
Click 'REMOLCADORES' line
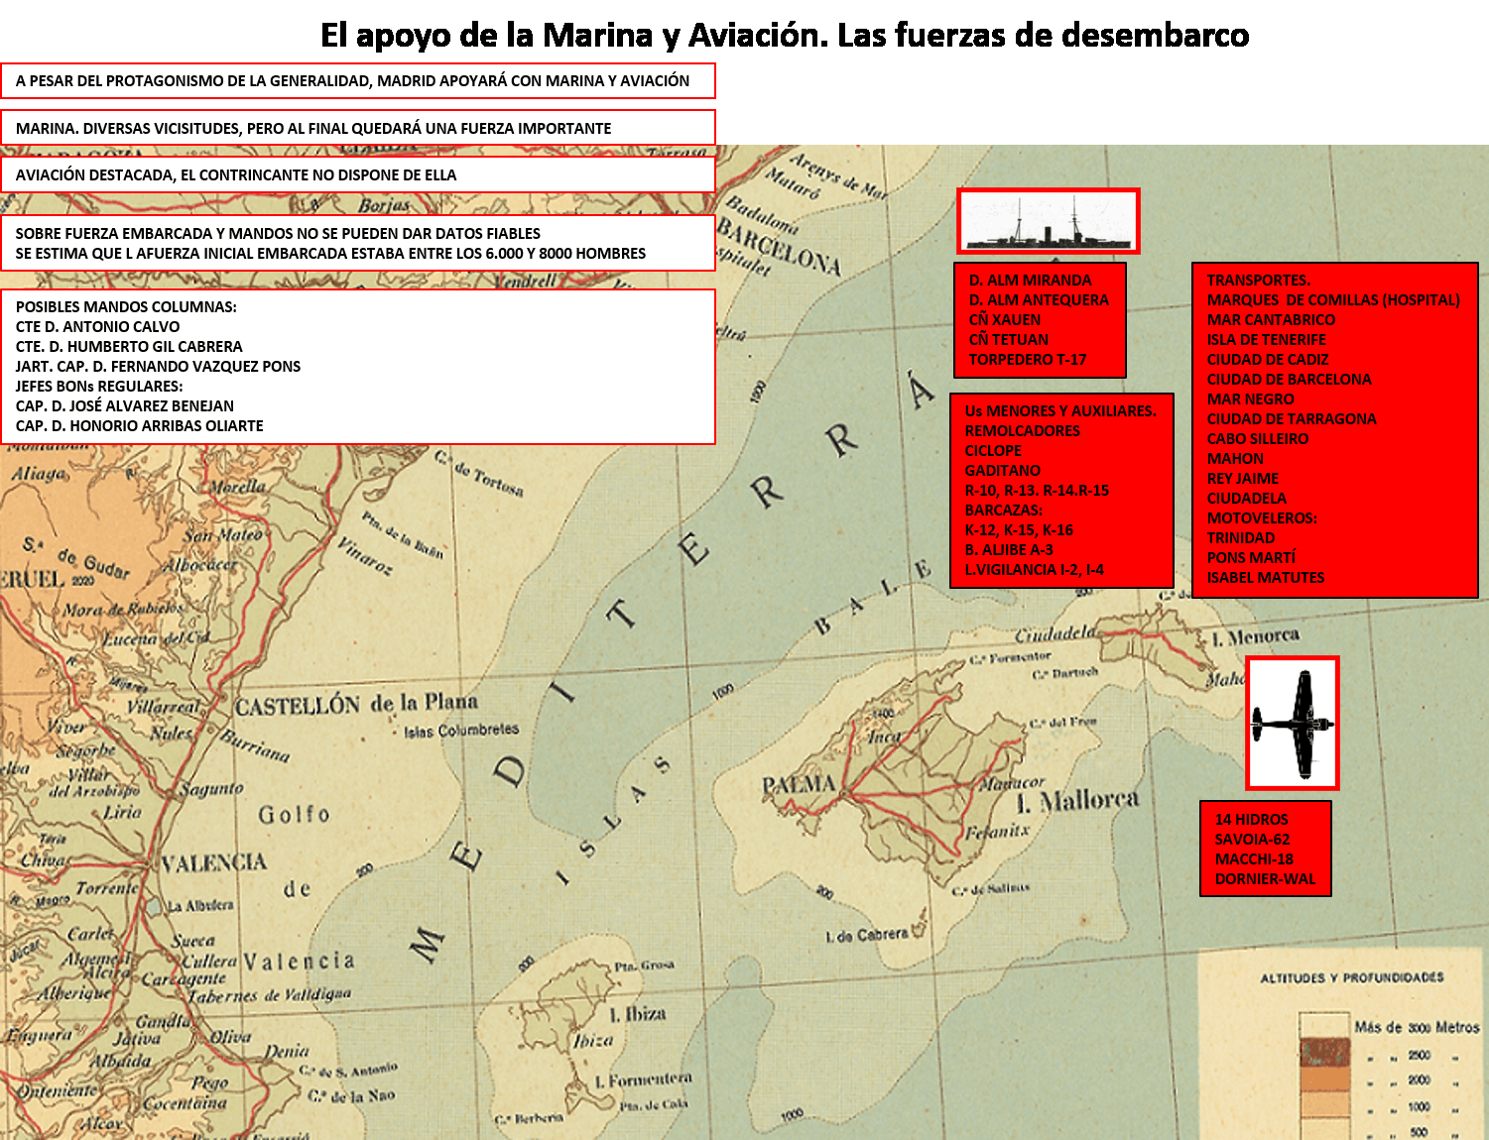[x=1022, y=431]
